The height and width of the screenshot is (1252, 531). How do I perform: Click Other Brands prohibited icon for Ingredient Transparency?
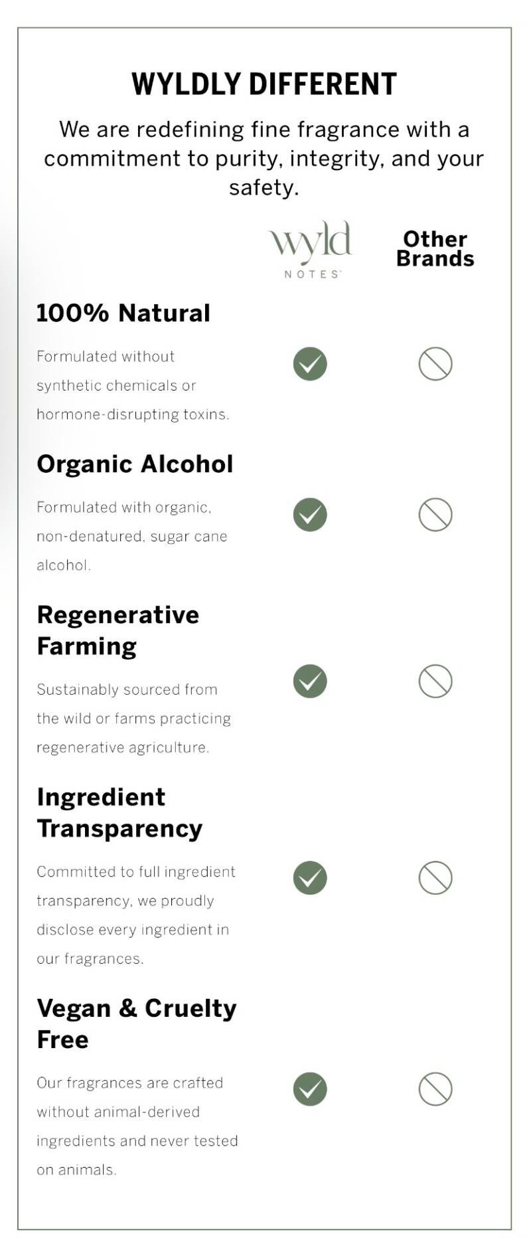pos(435,878)
